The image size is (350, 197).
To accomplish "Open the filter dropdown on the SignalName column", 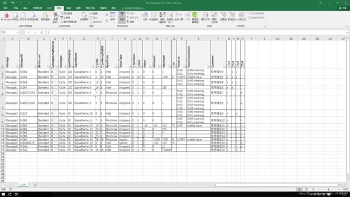I will coord(93,66).
